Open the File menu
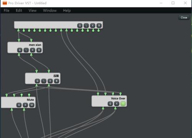192x138 pixels. (x=7, y=10)
